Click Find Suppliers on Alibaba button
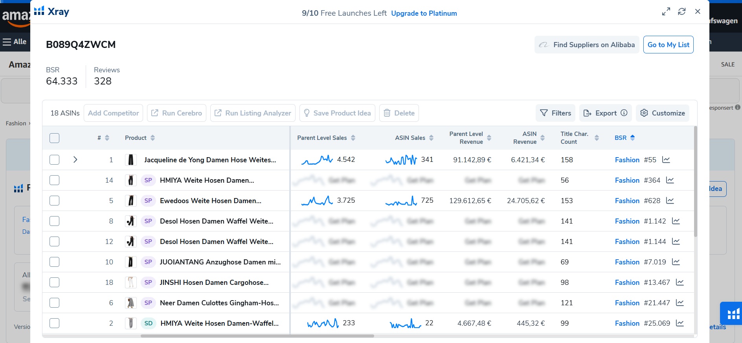This screenshot has height=343, width=742. pyautogui.click(x=587, y=45)
